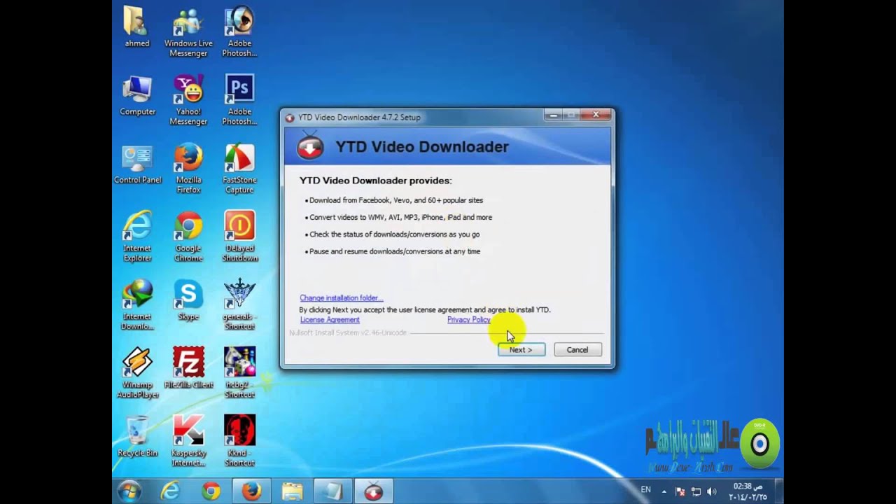
Task: Launch Internet Explorer desktop shortcut
Action: click(x=137, y=237)
